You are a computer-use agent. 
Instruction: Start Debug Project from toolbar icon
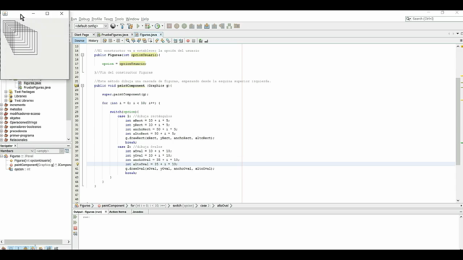tap(147, 26)
